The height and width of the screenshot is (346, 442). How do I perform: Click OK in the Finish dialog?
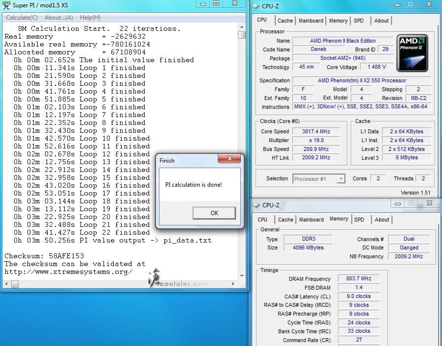214,213
